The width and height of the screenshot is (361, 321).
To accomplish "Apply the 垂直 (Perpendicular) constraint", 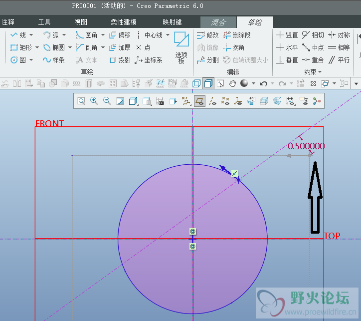I will [x=287, y=60].
